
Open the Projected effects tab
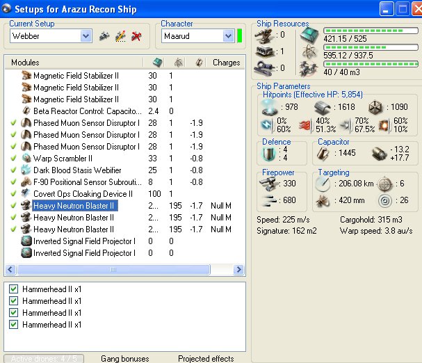click(x=205, y=358)
